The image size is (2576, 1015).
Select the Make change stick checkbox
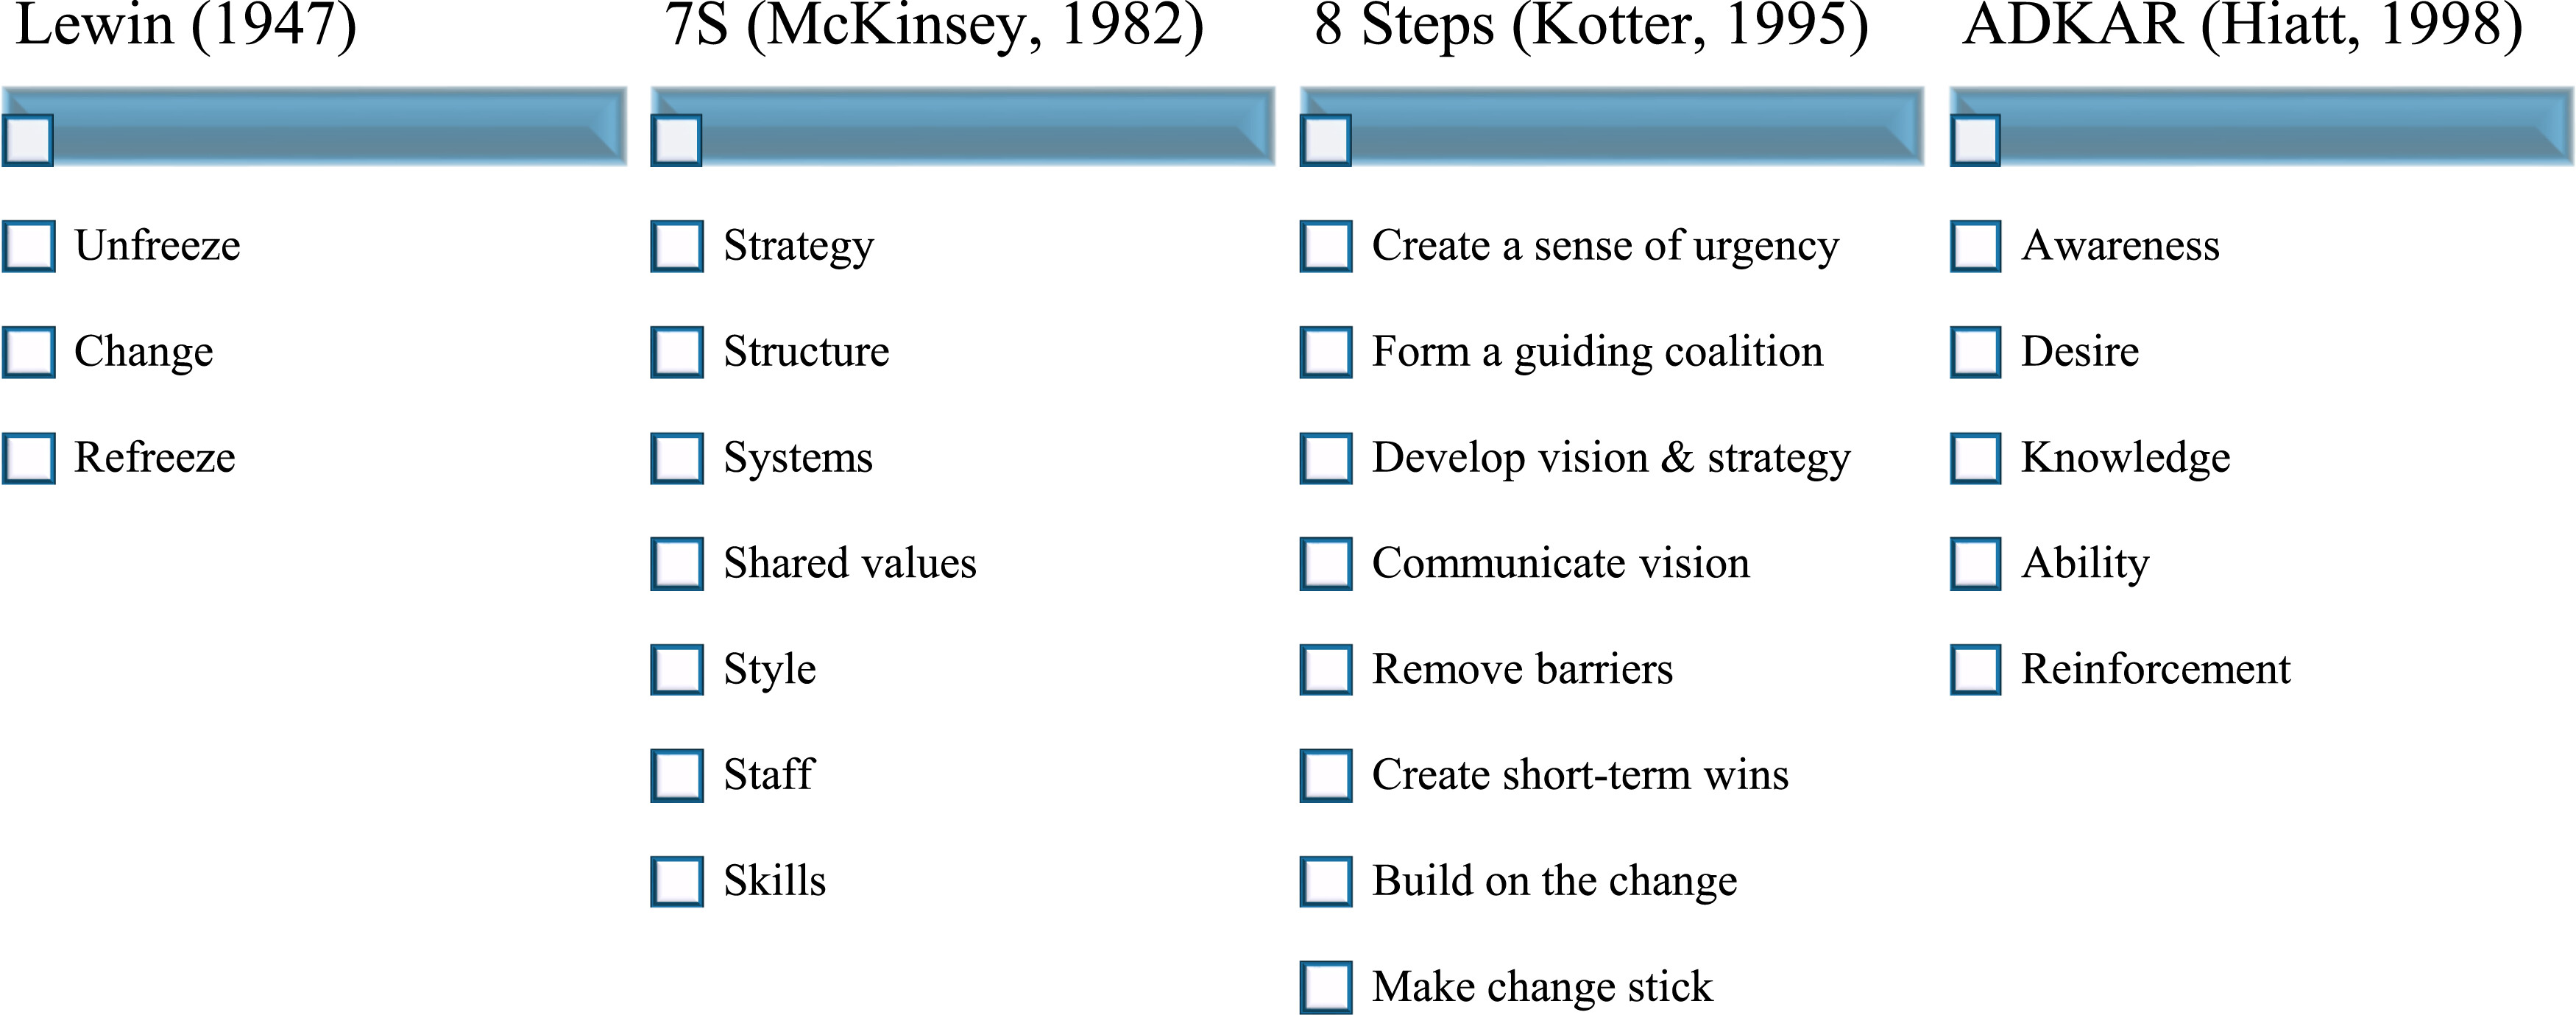tap(1326, 987)
